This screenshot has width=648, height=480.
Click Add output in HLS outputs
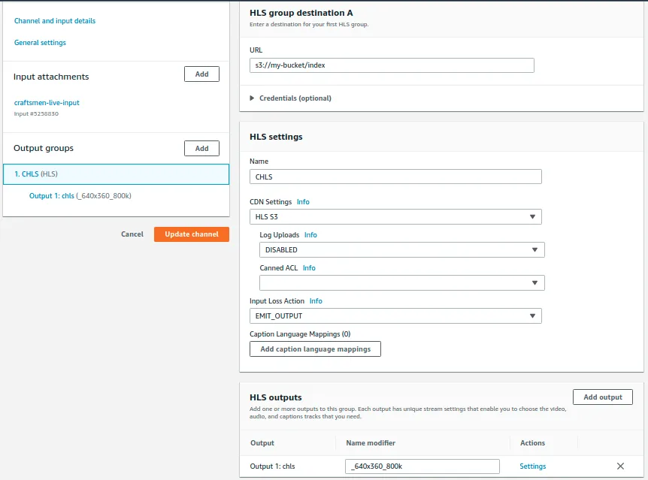pyautogui.click(x=603, y=397)
